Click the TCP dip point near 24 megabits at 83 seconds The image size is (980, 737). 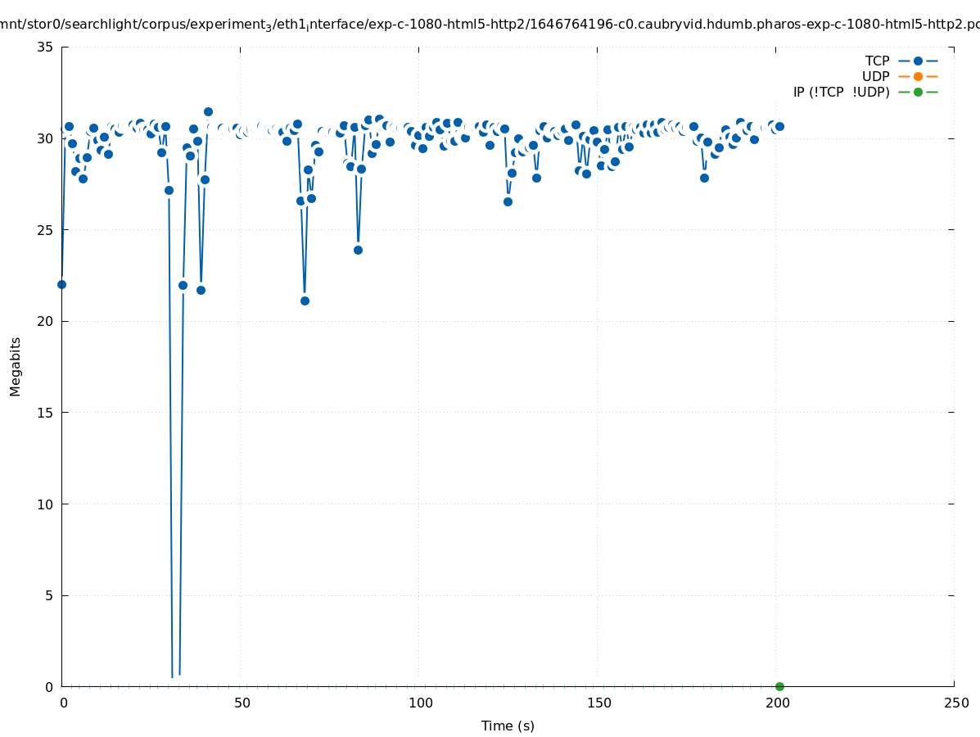358,250
